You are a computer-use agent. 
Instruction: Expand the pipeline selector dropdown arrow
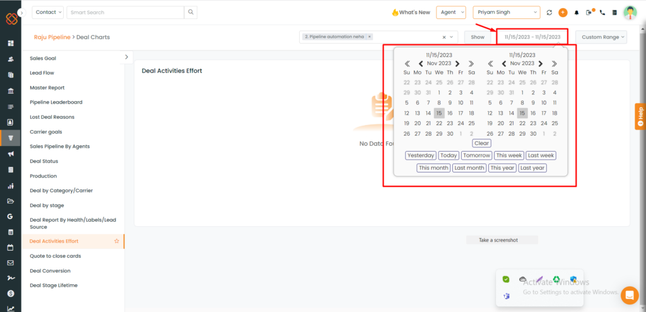(x=453, y=37)
